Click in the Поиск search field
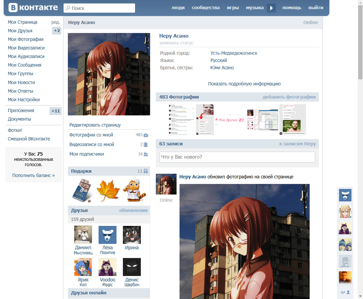Viewport: 363px width, 299px height. coord(99,8)
